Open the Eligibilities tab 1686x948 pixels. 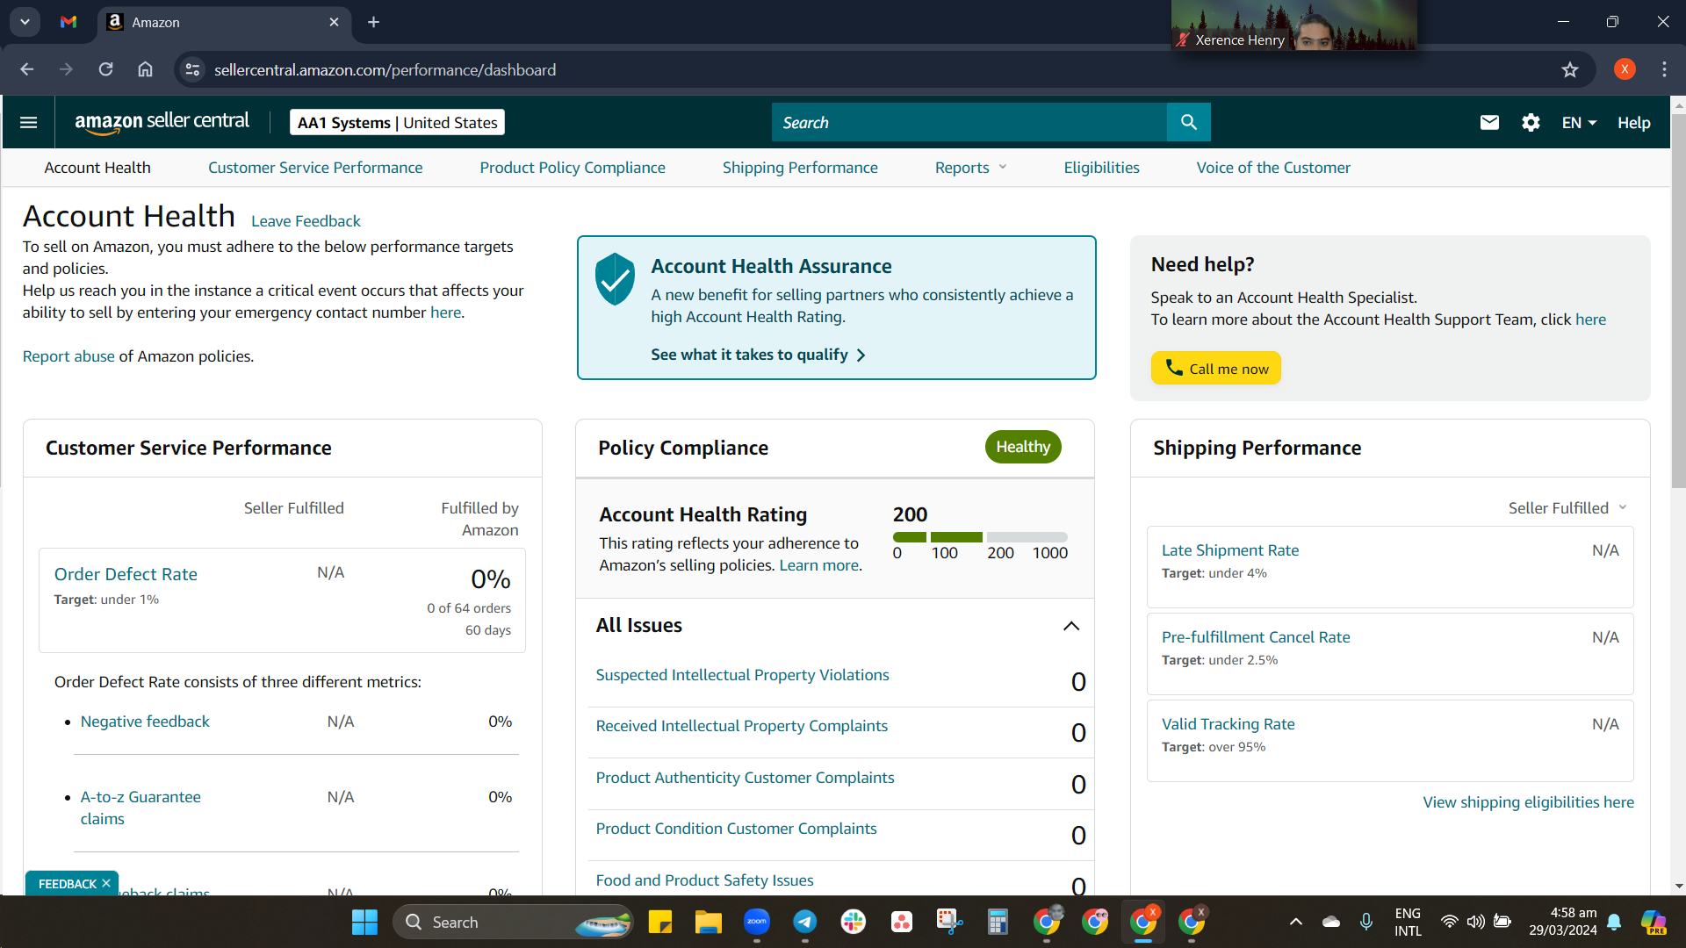tap(1101, 168)
